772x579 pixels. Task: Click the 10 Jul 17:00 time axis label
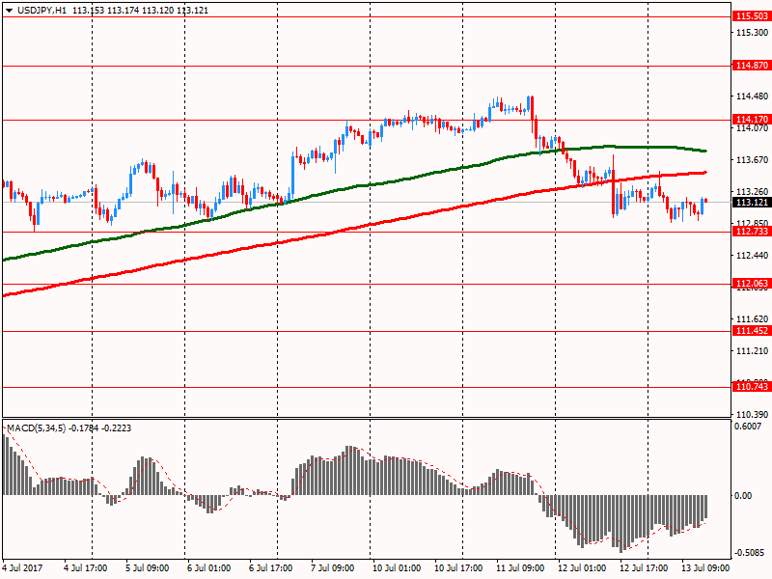(x=458, y=568)
